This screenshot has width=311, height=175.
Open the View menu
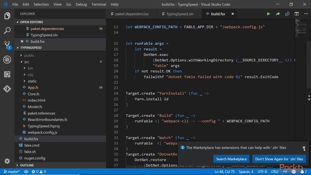coord(57,4)
